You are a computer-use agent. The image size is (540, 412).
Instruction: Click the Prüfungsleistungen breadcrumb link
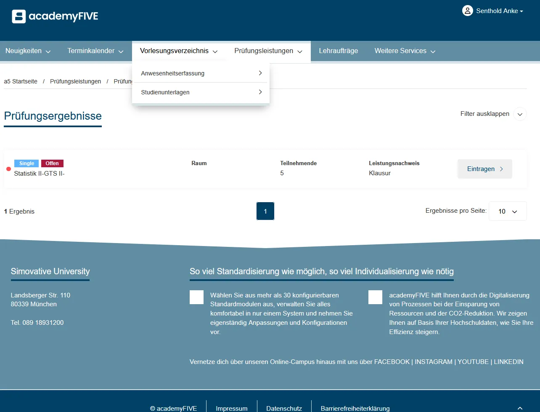76,81
